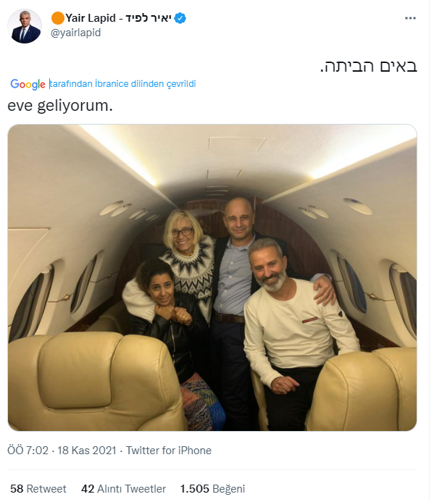
Task: Click the orange circle emoji in the name
Action: point(58,18)
